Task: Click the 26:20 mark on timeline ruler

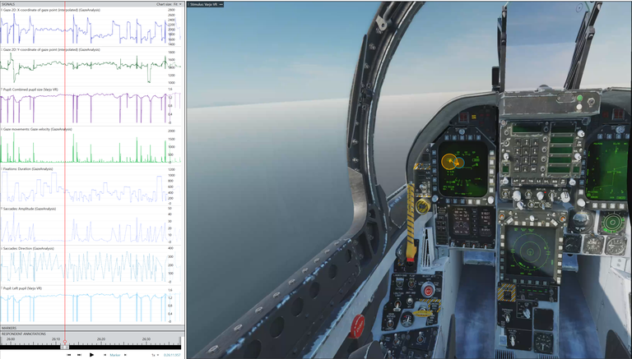Action: pyautogui.click(x=100, y=339)
